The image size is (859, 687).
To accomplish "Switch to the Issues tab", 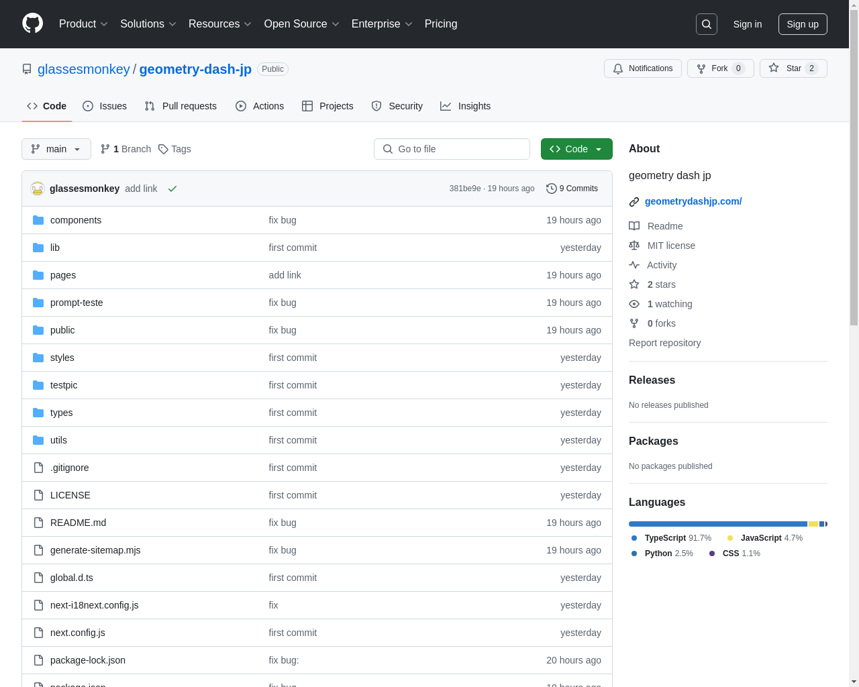I will tap(105, 106).
